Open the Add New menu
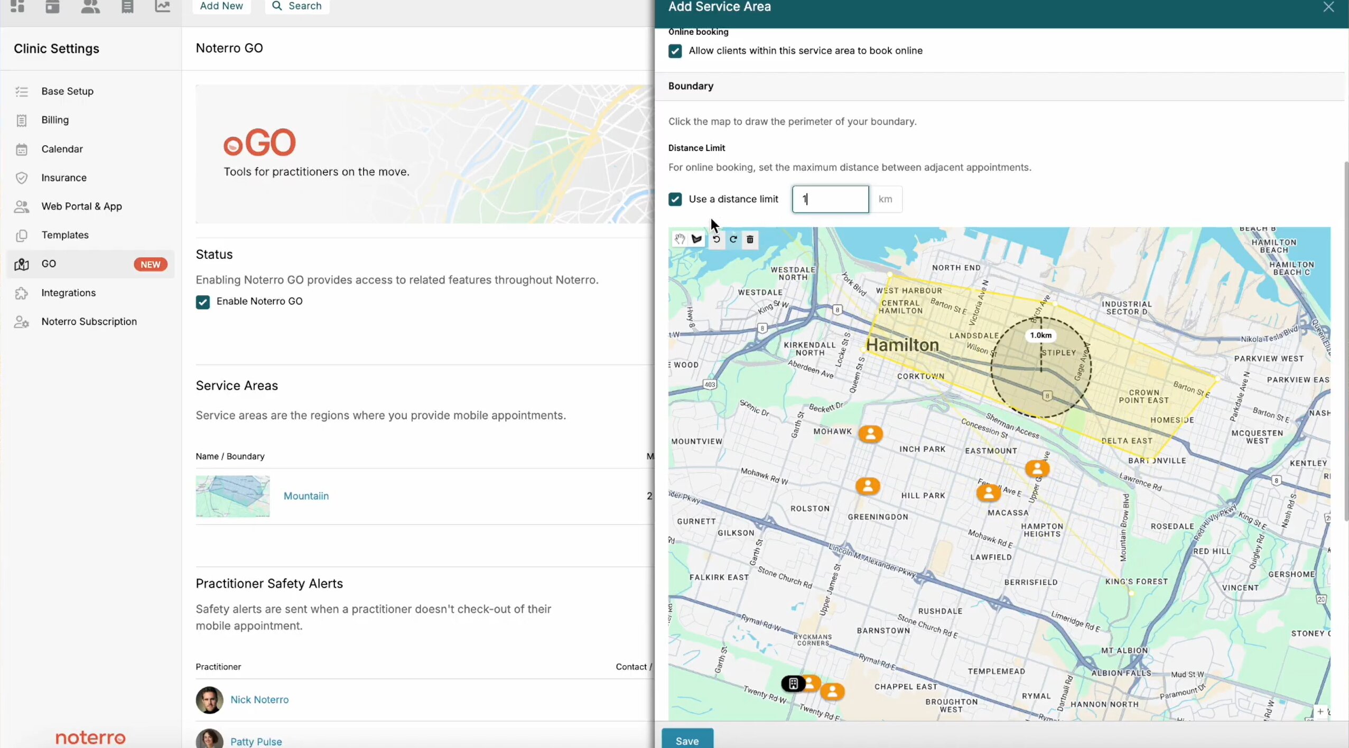The width and height of the screenshot is (1349, 748). point(221,6)
